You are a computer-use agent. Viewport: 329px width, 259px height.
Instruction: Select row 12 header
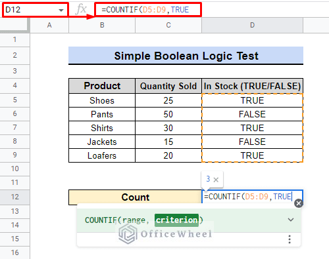[x=14, y=197]
